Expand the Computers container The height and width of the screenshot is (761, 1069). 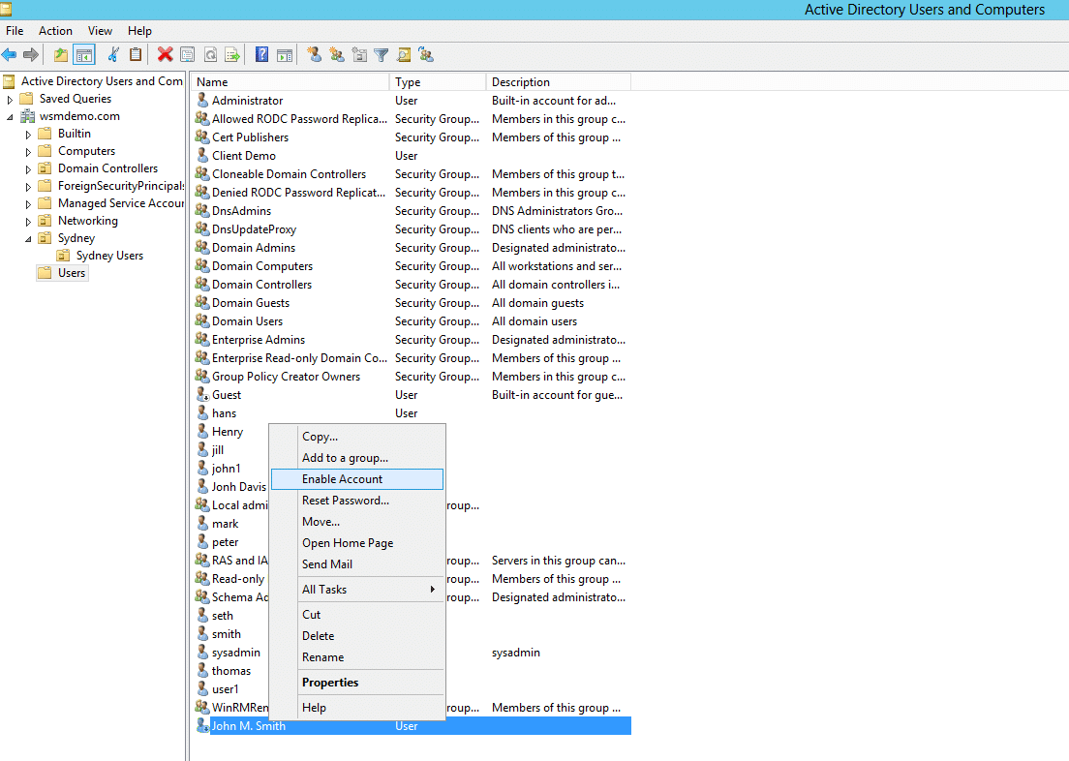pos(28,152)
